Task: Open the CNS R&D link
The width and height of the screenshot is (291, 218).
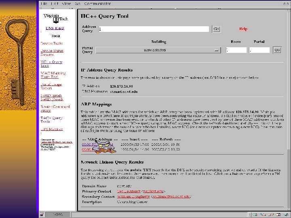Action: pyautogui.click(x=55, y=28)
